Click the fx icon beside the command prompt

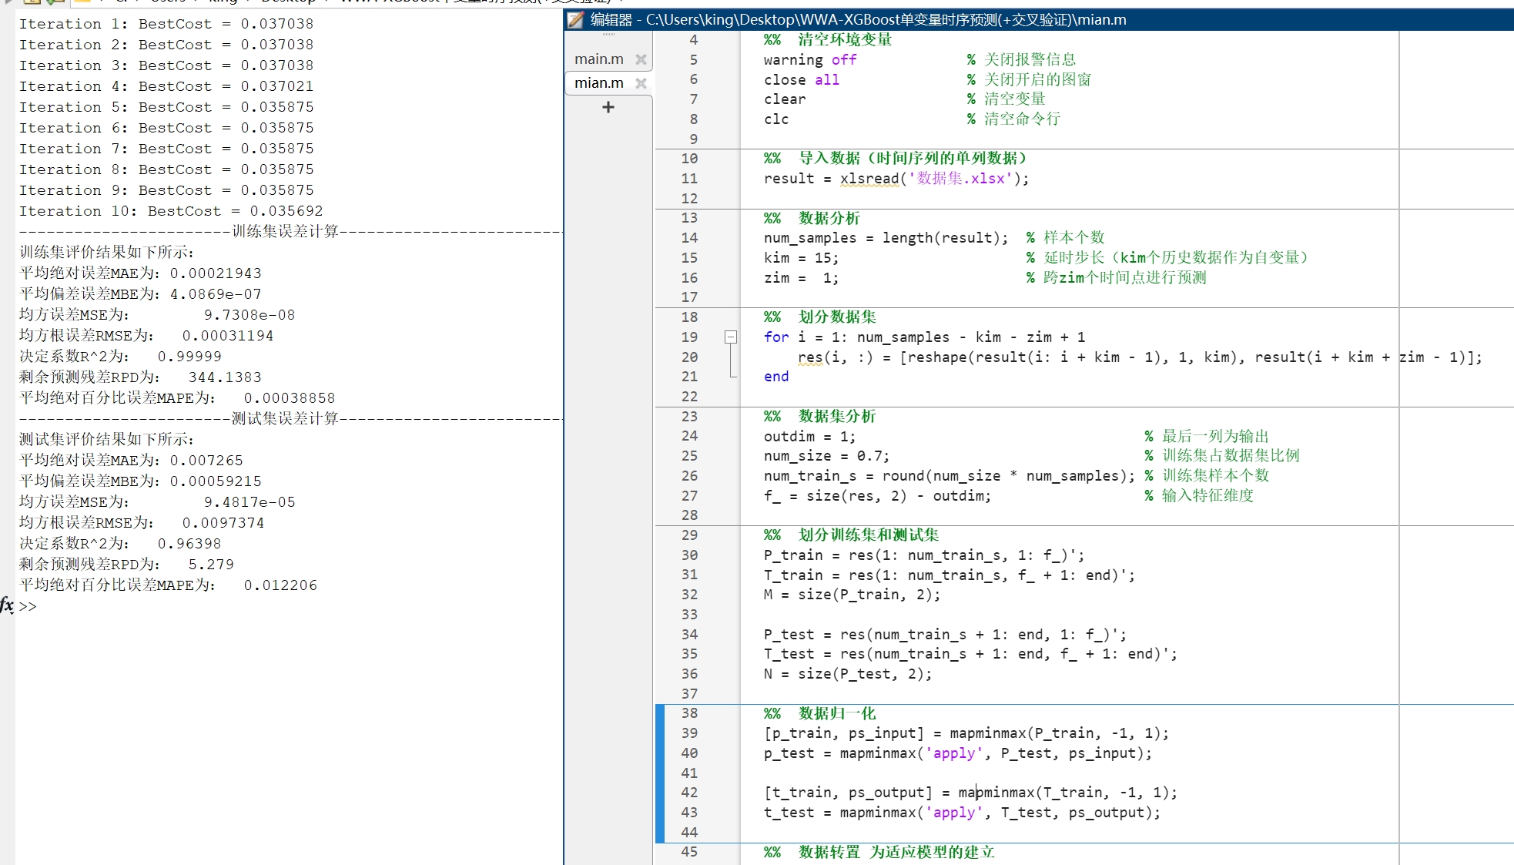point(6,607)
